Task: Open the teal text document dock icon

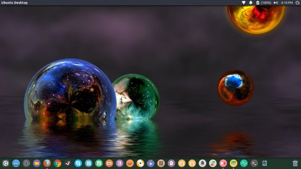Action: point(89,163)
